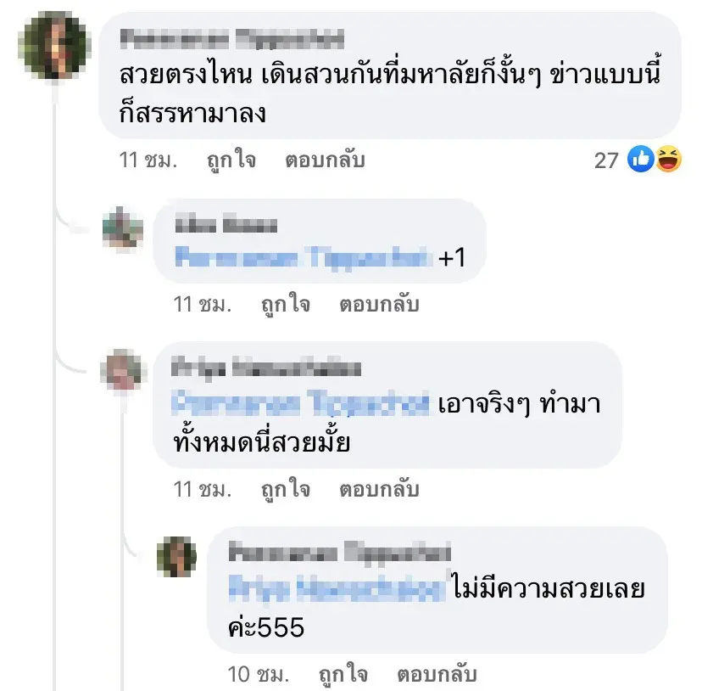702x691 pixels.
Task: Click ถูกใจ under the top comment
Action: 231,160
